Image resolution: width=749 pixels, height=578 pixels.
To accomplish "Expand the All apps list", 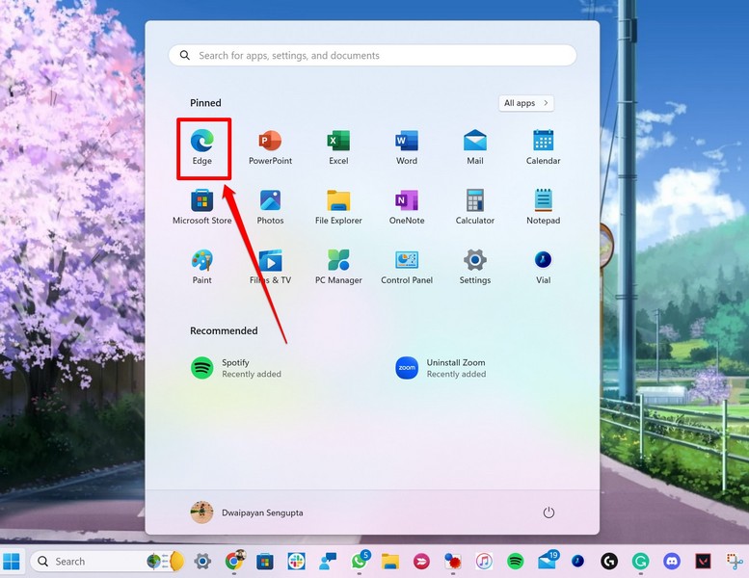I will (526, 103).
